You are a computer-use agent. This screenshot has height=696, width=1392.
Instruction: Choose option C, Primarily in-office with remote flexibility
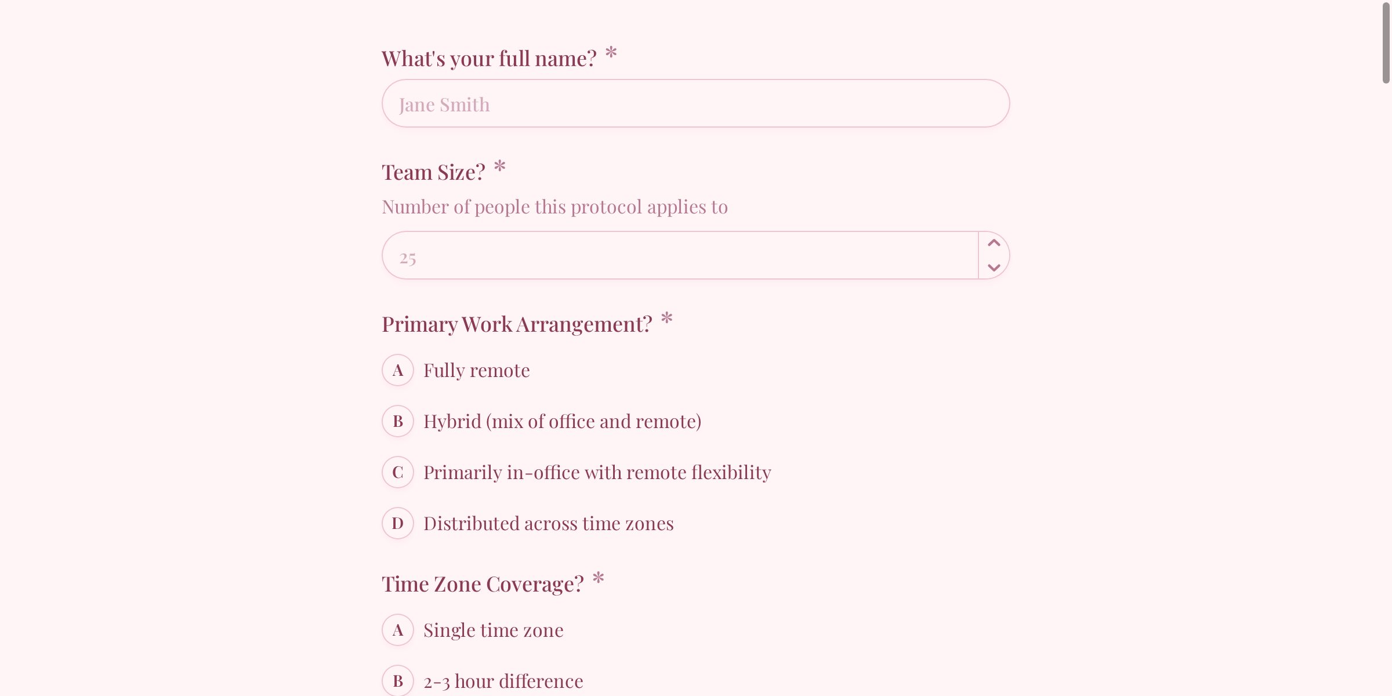(597, 472)
